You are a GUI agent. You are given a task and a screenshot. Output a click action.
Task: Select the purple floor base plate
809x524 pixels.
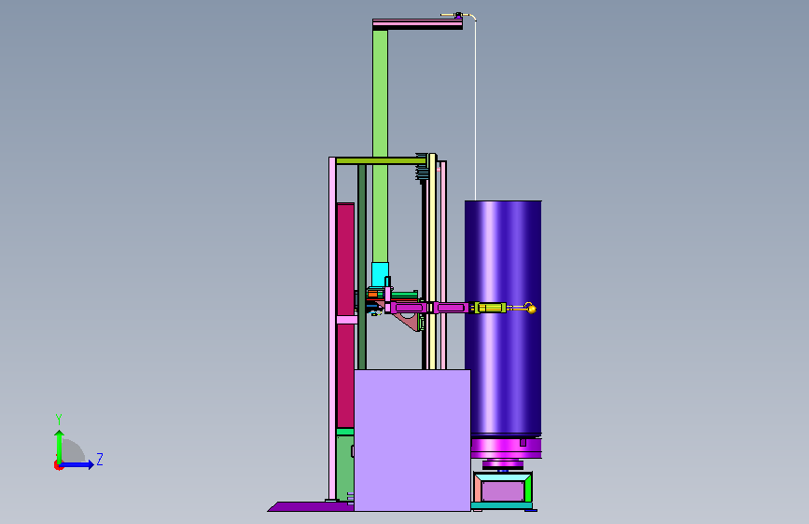311,506
